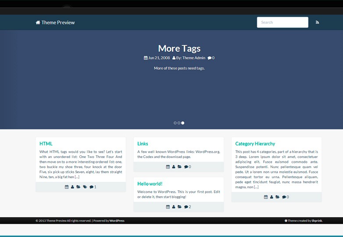Image resolution: width=343 pixels, height=237 pixels.
Task: Click the author icon under Links post
Action: 174,167
